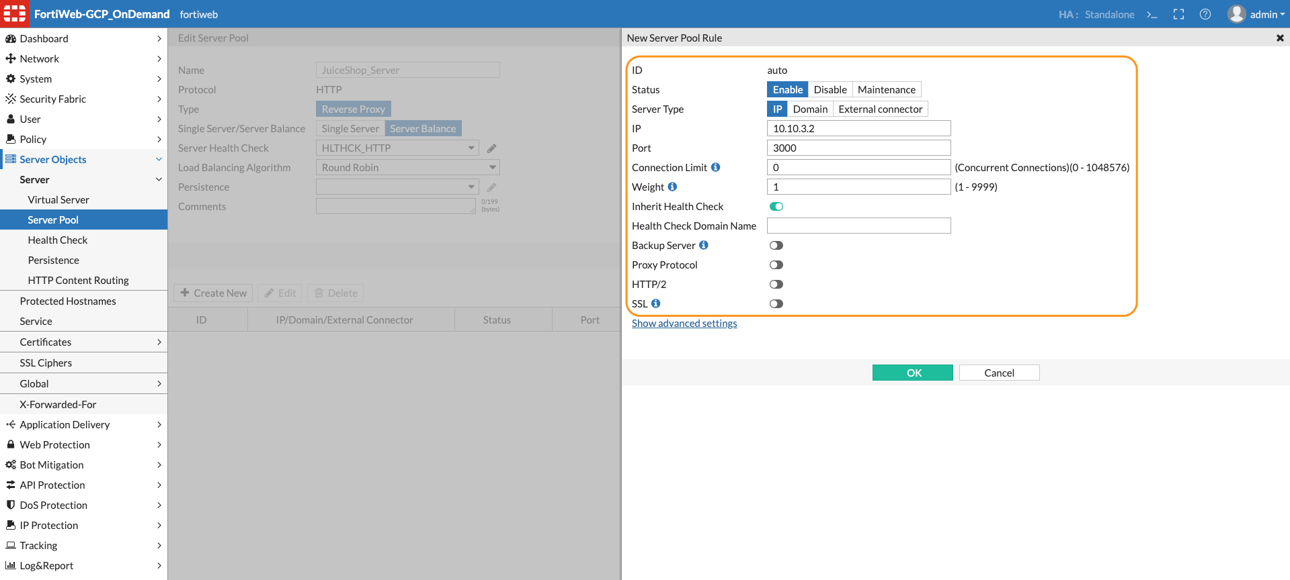Screen dimensions: 1290x580
Task: Click the Create New button
Action: coord(214,293)
